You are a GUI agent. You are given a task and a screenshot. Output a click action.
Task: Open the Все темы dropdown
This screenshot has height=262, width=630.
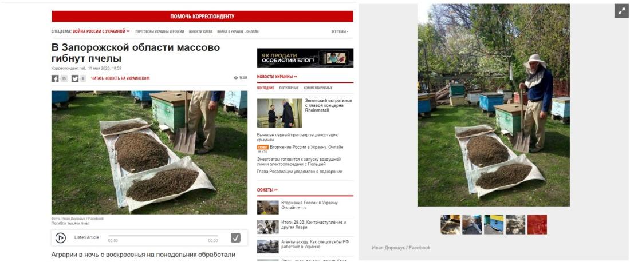[340, 31]
